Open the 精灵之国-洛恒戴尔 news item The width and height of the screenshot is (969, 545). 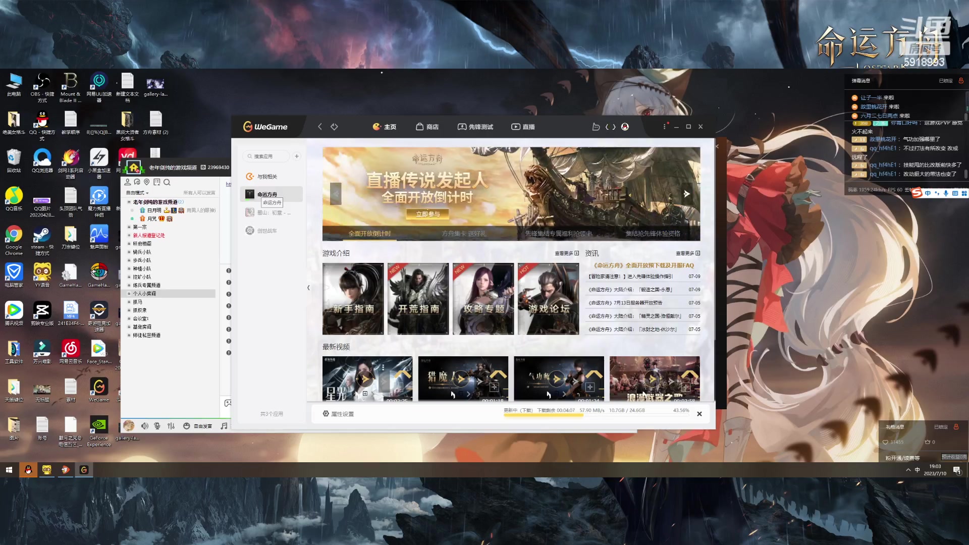(635, 316)
